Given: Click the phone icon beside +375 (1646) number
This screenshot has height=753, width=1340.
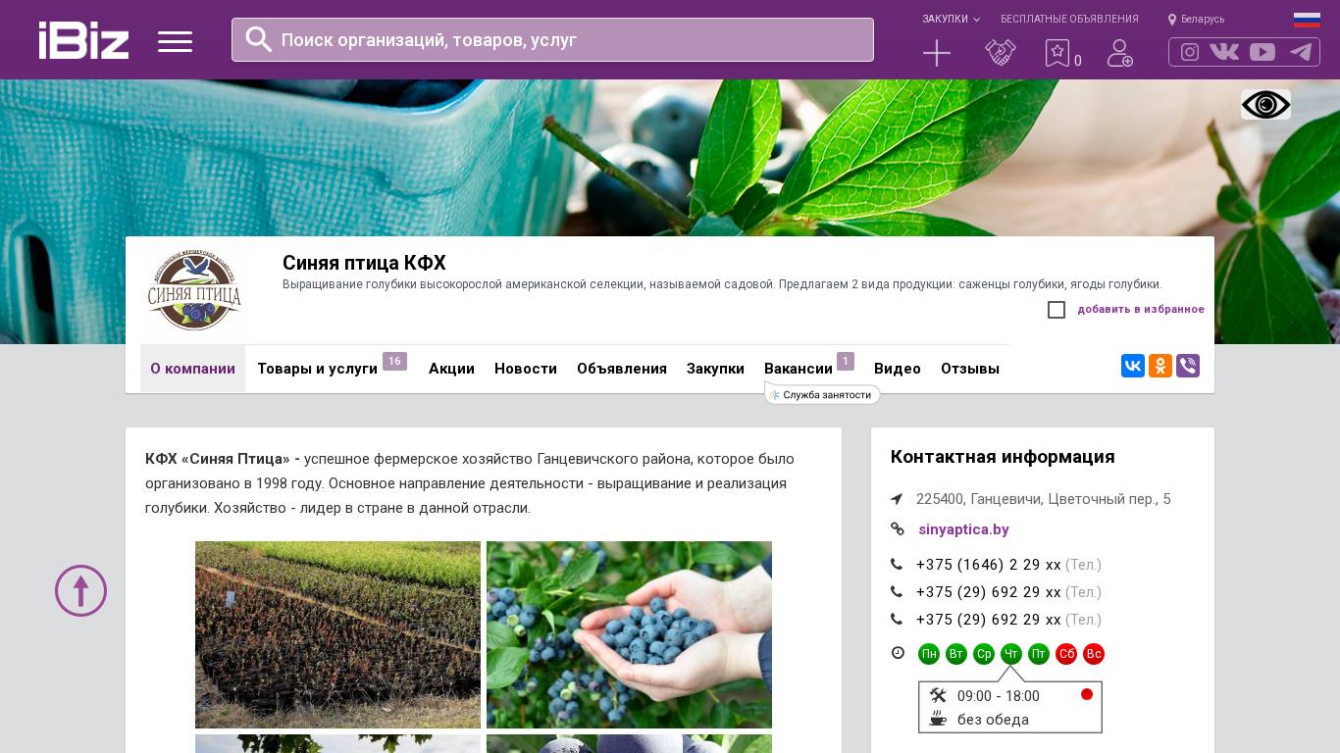Looking at the screenshot, I should coord(897,565).
